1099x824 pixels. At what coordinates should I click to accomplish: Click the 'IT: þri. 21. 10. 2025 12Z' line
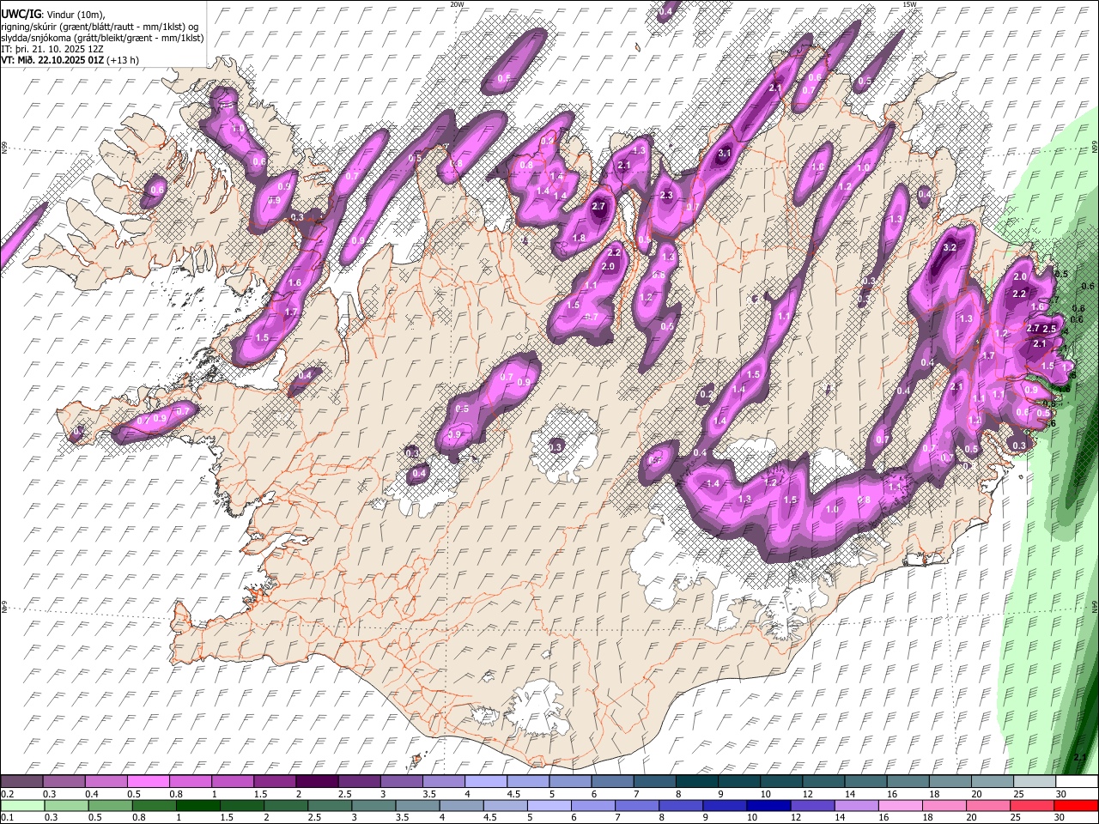52,49
